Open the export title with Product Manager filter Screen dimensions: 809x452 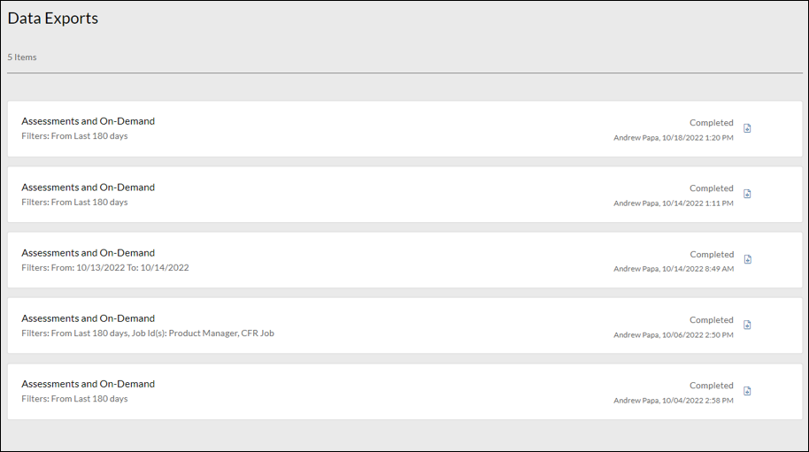[x=88, y=318]
